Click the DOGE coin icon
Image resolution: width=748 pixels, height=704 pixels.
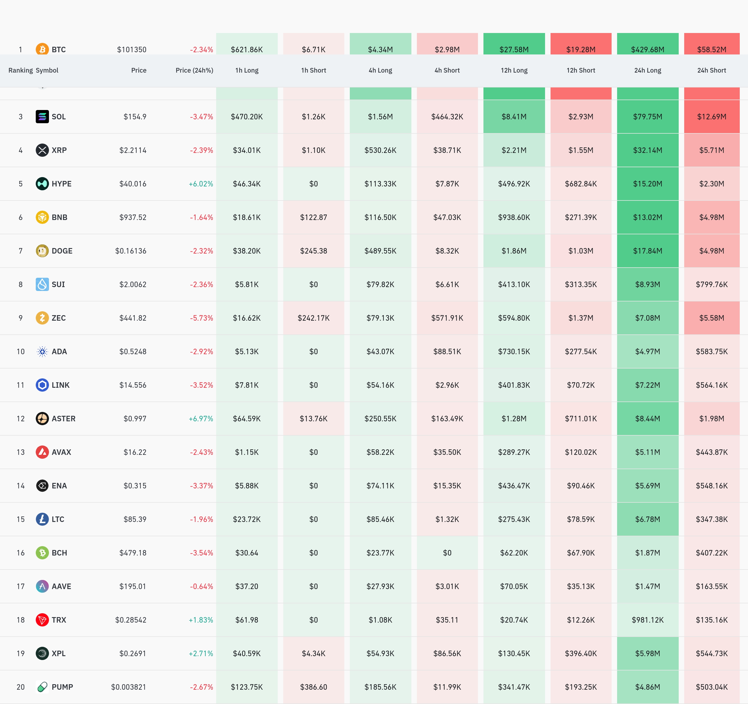click(x=42, y=251)
